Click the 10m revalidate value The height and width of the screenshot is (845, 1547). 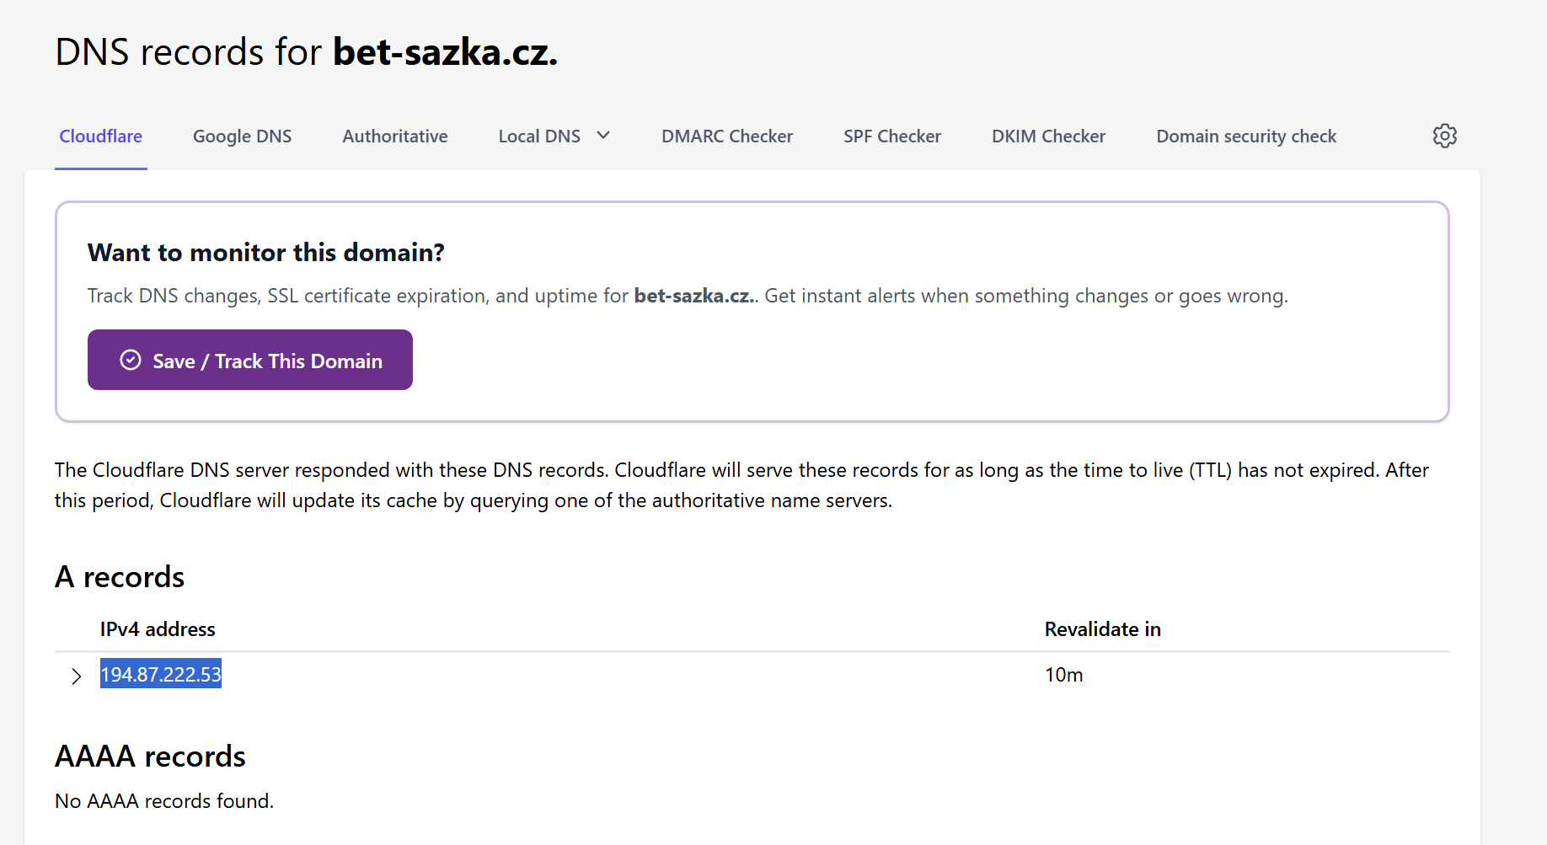(x=1063, y=675)
